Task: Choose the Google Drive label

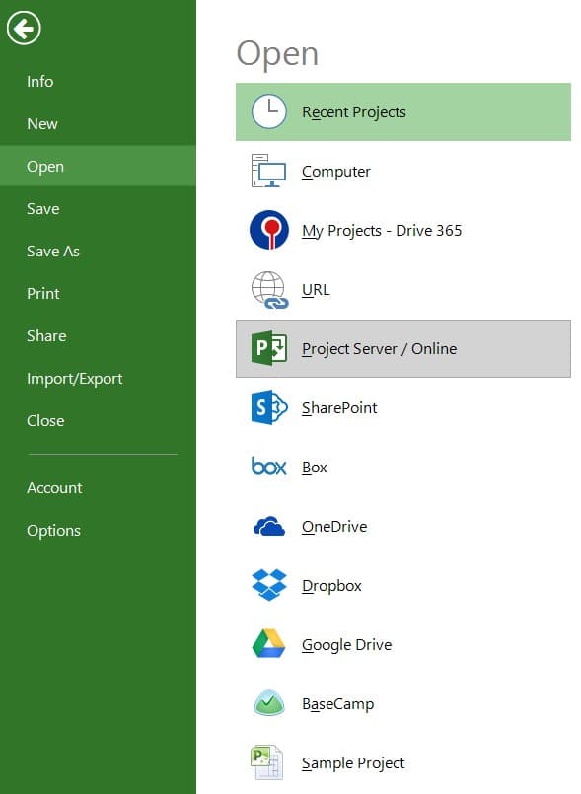Action: click(x=347, y=645)
